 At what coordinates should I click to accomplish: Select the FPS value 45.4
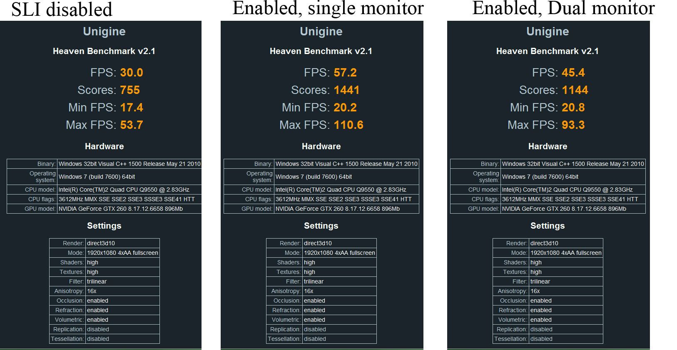[x=573, y=72]
